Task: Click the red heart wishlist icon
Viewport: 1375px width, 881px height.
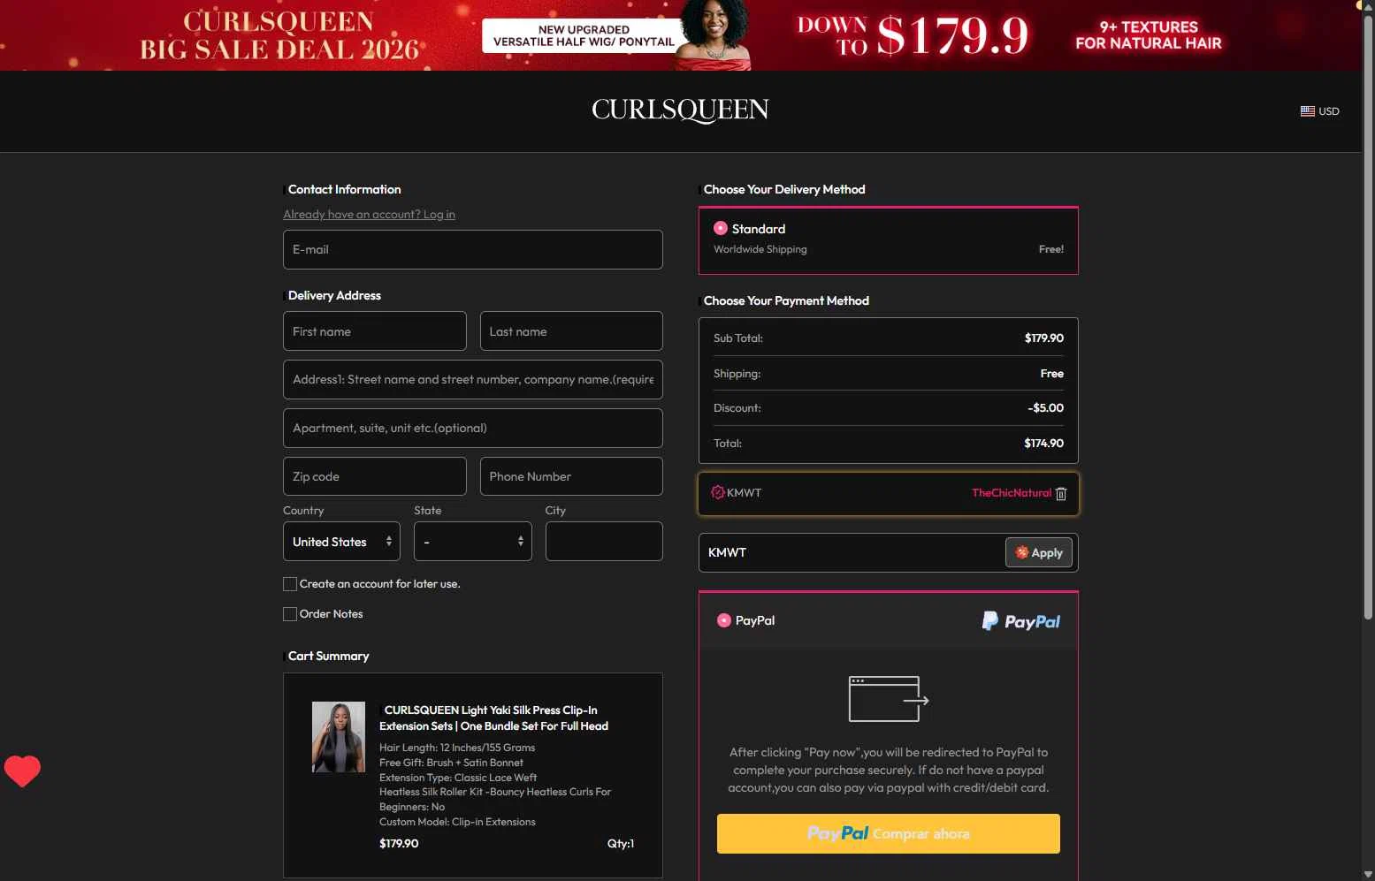Action: click(x=22, y=771)
